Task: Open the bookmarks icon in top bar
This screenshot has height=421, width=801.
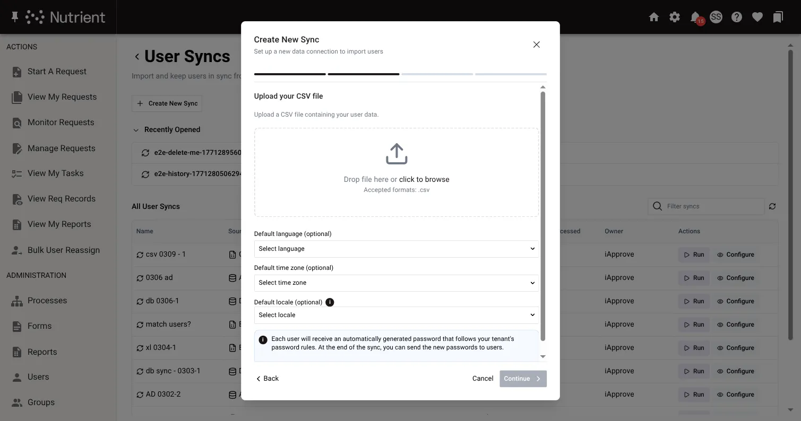Action: 778,17
